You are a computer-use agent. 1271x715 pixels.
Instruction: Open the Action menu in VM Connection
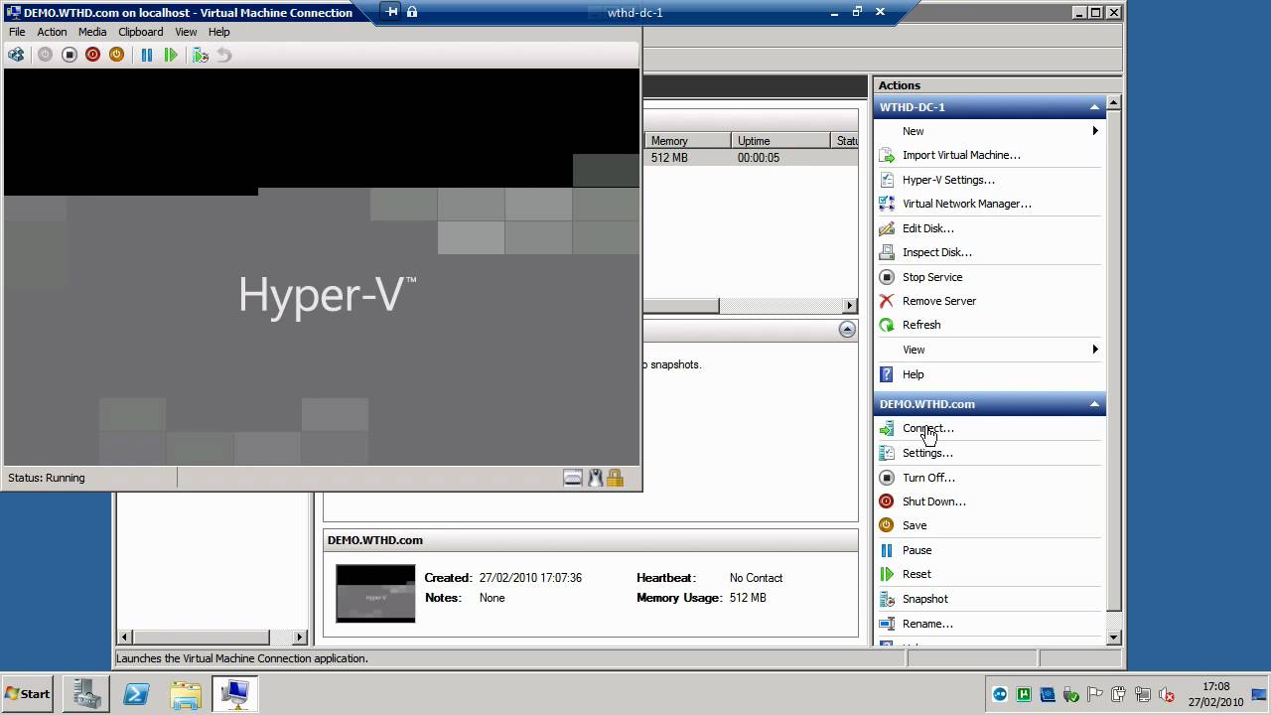[x=52, y=32]
